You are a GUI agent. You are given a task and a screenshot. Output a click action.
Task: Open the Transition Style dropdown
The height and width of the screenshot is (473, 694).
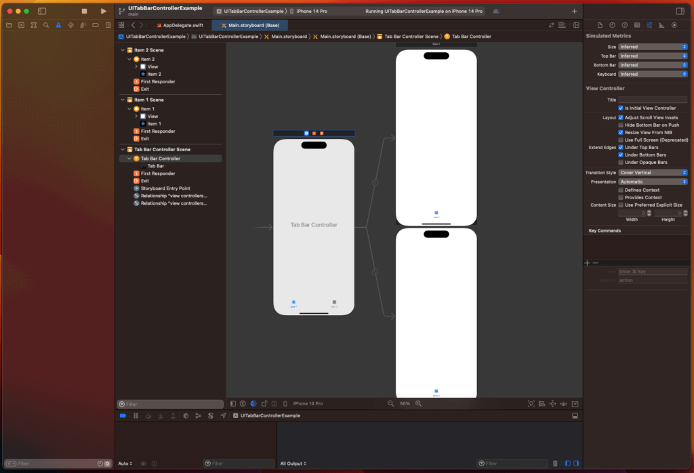653,173
